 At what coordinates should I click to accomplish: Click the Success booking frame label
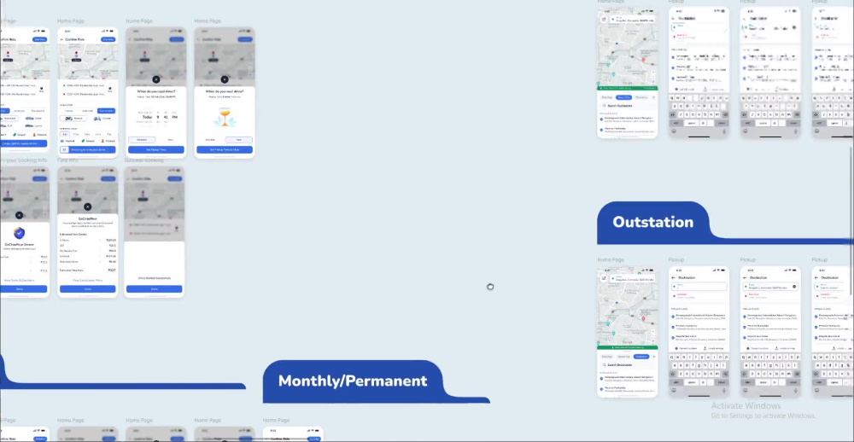(143, 160)
